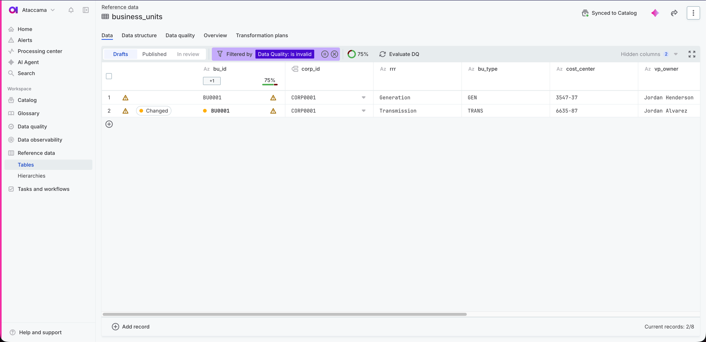Image resolution: width=706 pixels, height=342 pixels.
Task: Click the +1 rules badge under bu_id
Action: click(x=212, y=81)
